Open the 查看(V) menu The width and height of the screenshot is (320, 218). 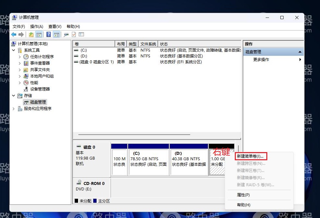click(55, 27)
